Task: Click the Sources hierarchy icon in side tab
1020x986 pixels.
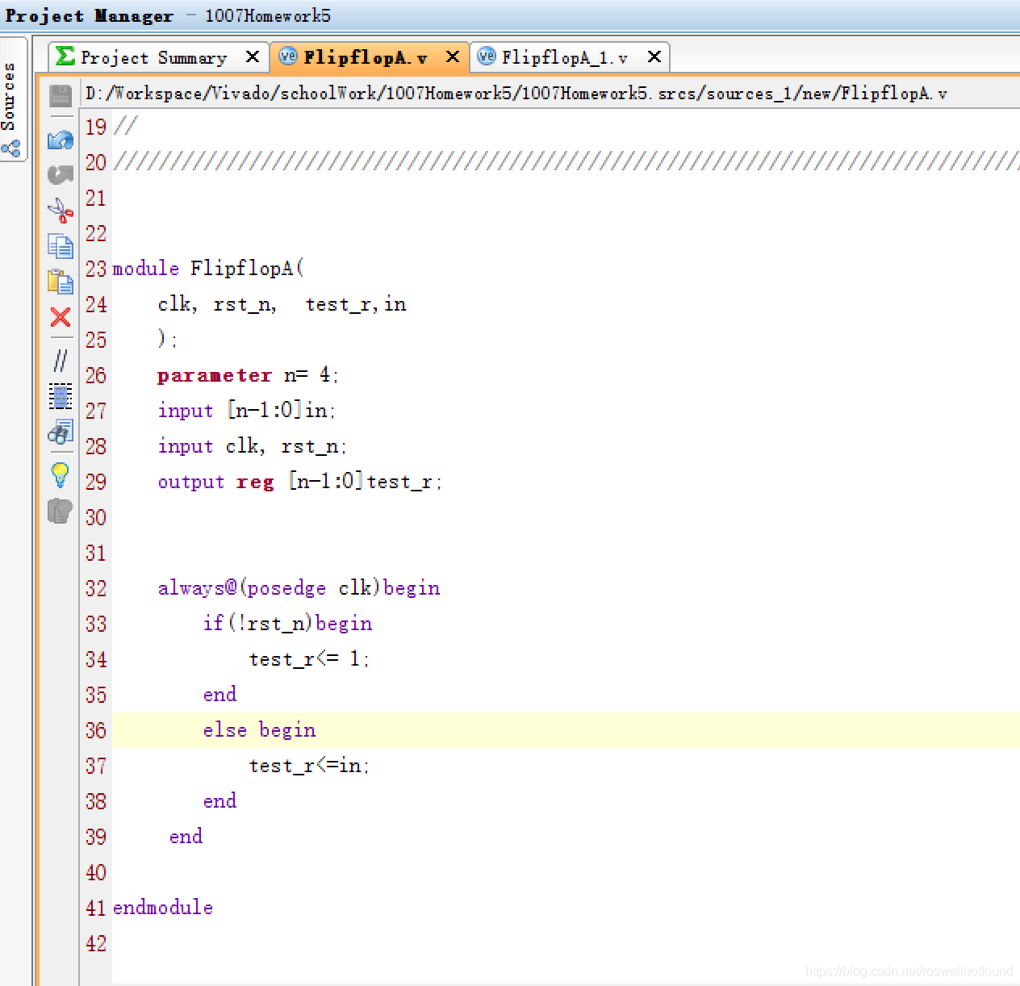Action: tap(10, 148)
